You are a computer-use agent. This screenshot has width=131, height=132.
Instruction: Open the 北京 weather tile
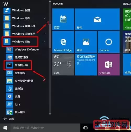pyautogui.click(x=63, y=64)
